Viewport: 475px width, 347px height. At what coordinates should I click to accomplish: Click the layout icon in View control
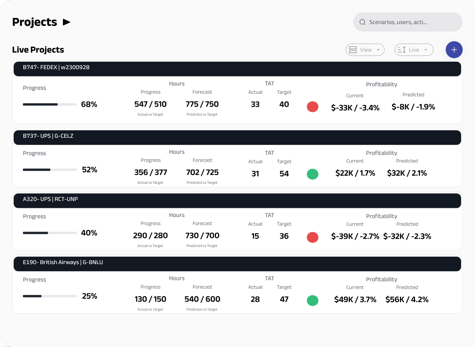point(353,50)
